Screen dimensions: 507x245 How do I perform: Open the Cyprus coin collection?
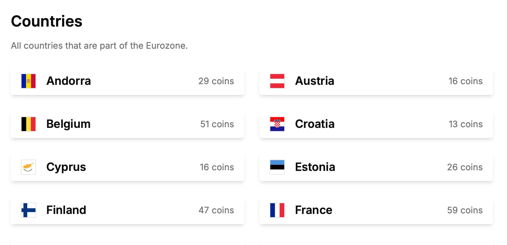pyautogui.click(x=127, y=167)
